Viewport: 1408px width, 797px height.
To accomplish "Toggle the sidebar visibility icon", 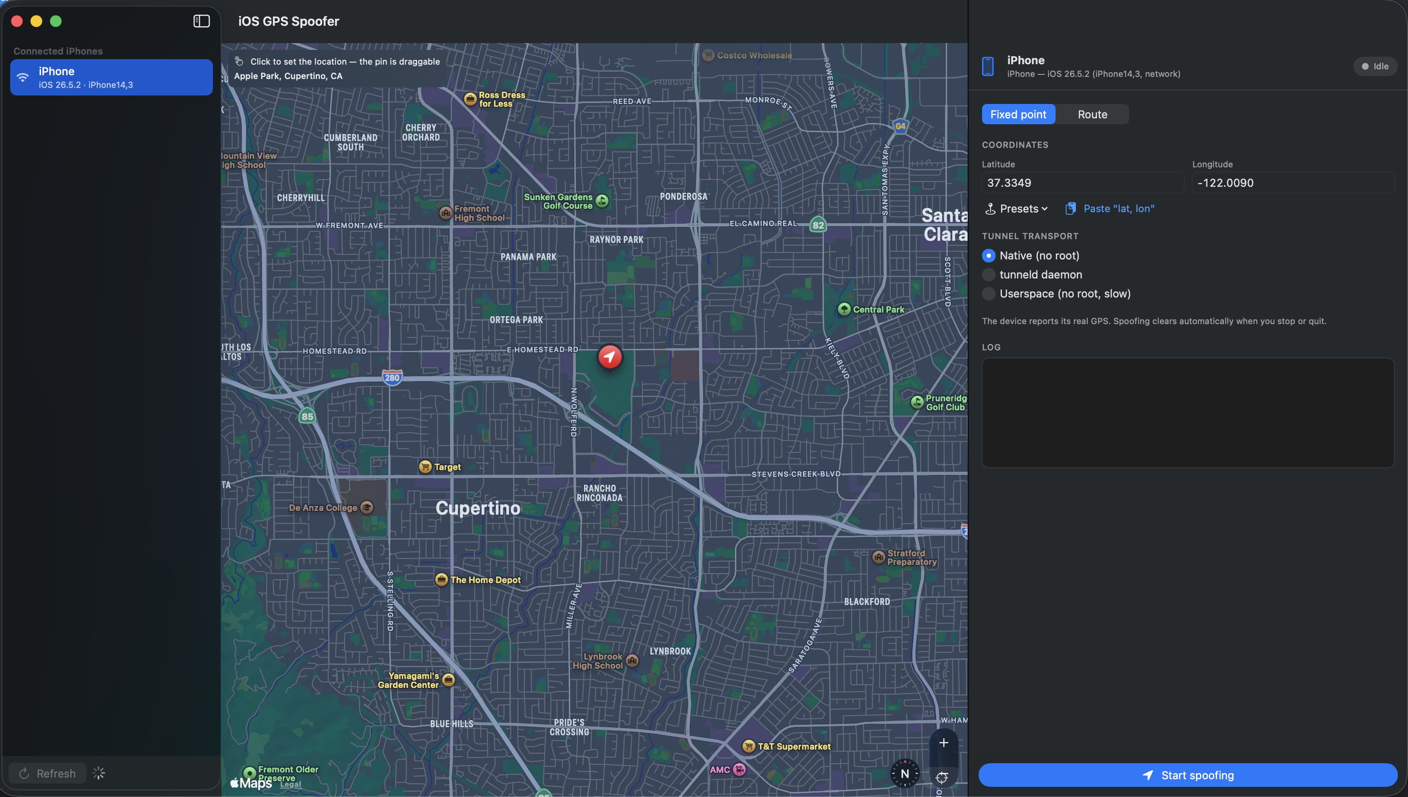I will [x=202, y=22].
